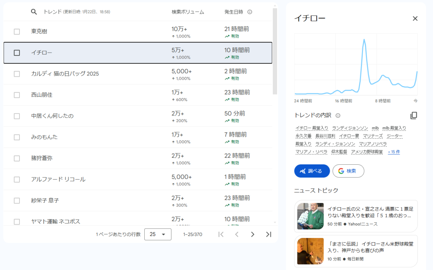The height and width of the screenshot is (270, 433).
Task: Click the 調べる button
Action: click(312, 171)
